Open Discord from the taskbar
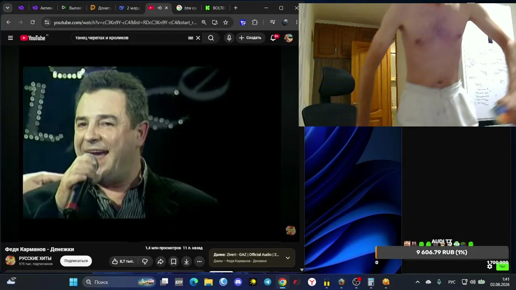516x290 pixels. click(x=238, y=282)
